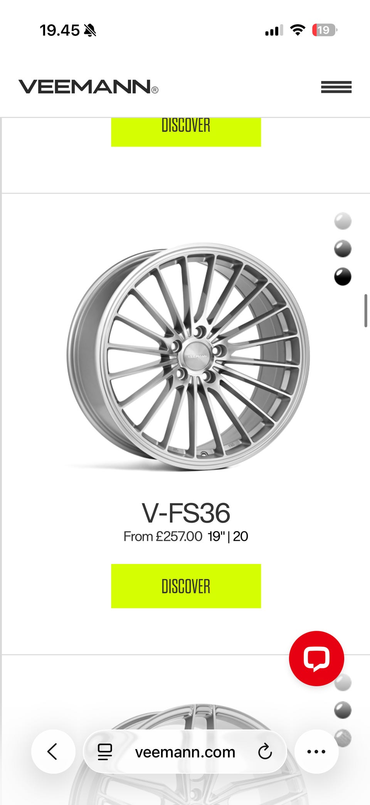Open the V-FS36 product title link
Image resolution: width=370 pixels, height=805 pixels.
coord(186,513)
